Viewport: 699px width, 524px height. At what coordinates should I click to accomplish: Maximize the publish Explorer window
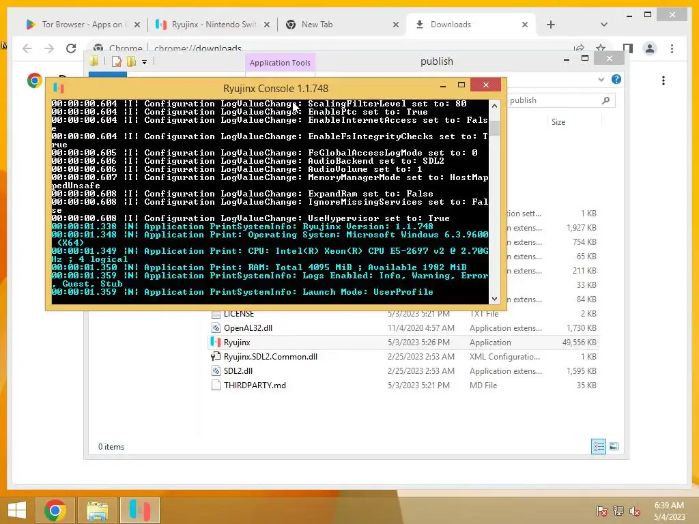[x=585, y=59]
